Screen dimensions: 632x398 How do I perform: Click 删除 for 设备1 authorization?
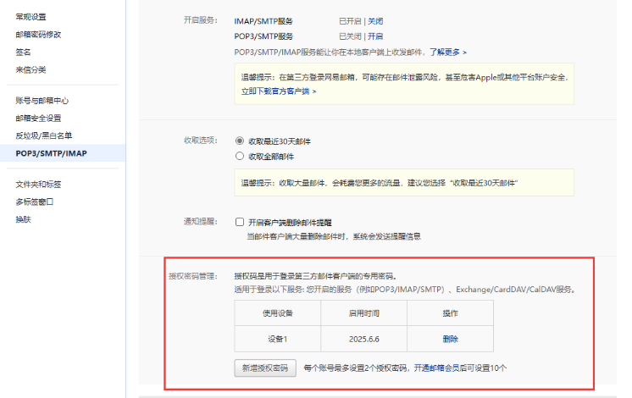(x=450, y=339)
